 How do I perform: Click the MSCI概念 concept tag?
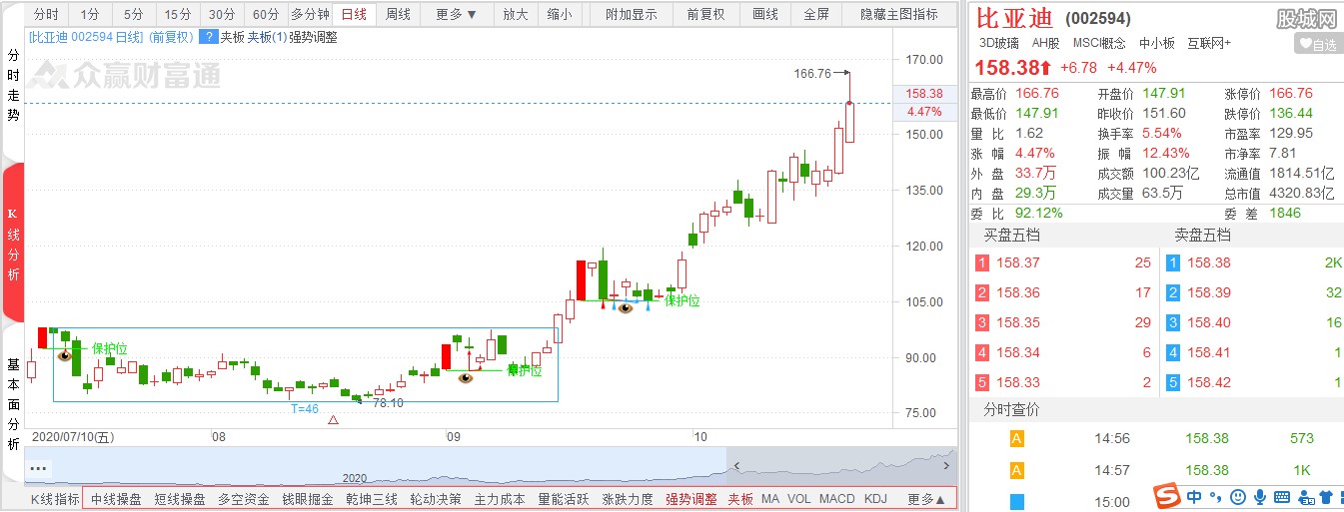[1099, 43]
